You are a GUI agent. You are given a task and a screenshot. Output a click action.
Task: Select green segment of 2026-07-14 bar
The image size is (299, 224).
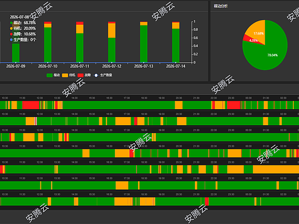pyautogui.click(x=176, y=45)
